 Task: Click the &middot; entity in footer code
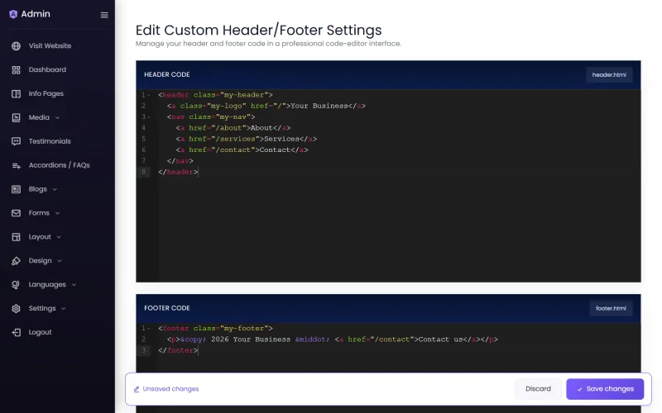tap(312, 339)
